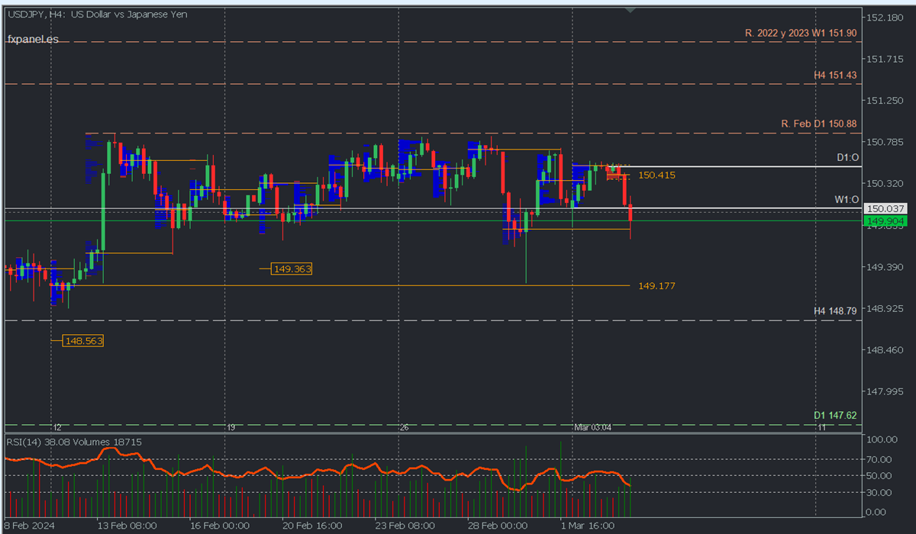This screenshot has height=534, width=916.
Task: Click the R. 2022 y 2023 W1 151.90 label
Action: point(801,34)
